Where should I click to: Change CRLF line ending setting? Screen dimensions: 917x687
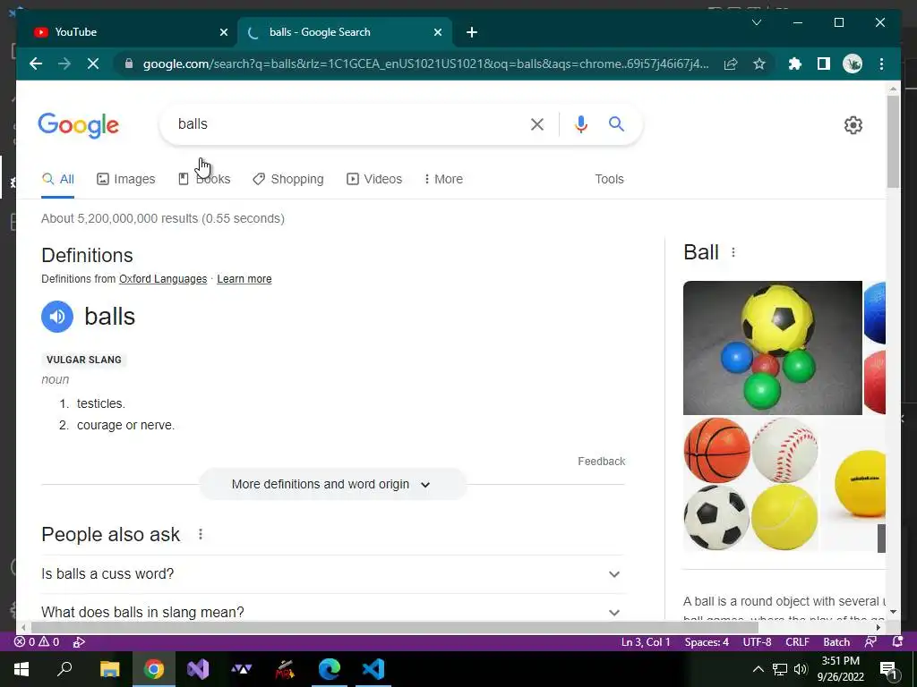coord(797,642)
